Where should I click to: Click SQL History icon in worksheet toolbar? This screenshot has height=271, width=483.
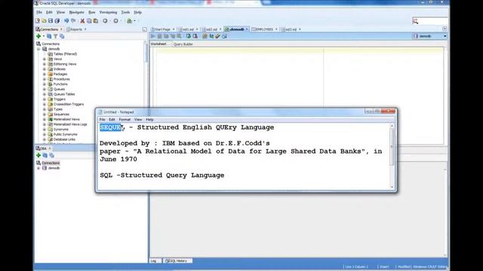pos(224,36)
